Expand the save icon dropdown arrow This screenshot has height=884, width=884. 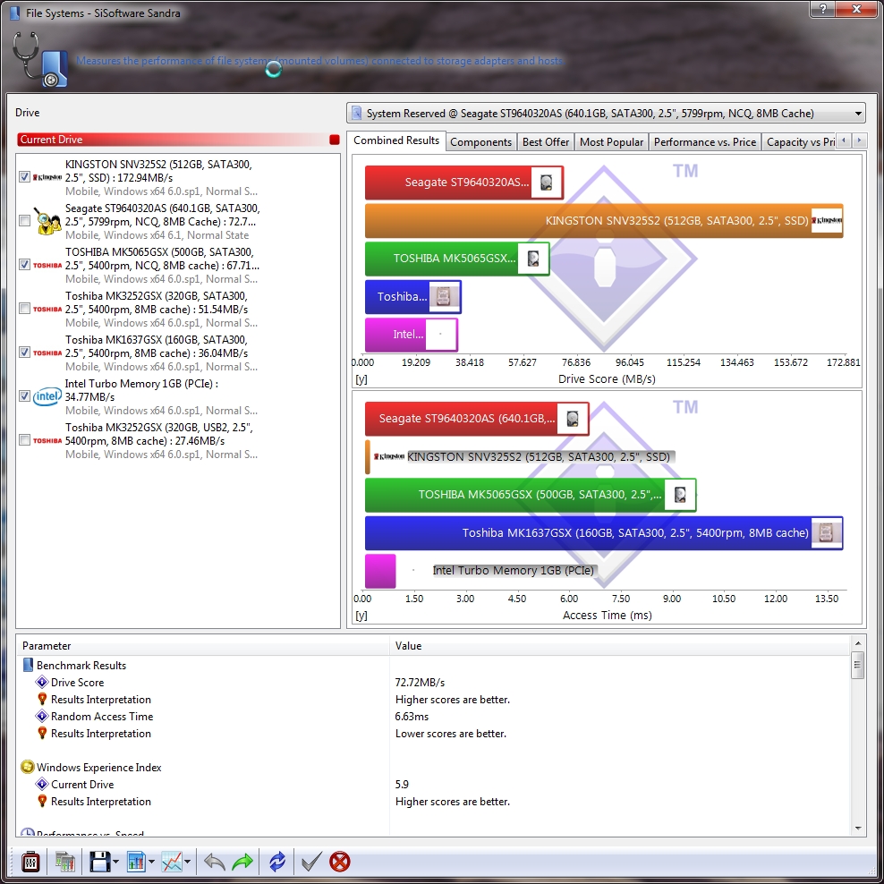point(115,862)
